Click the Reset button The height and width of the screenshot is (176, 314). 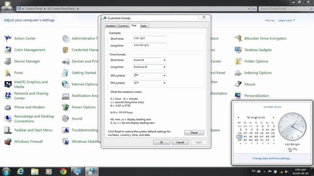coord(194,132)
